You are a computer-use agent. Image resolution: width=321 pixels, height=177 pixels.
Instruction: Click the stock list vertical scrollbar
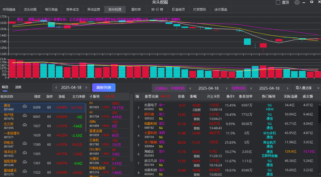click(319, 119)
